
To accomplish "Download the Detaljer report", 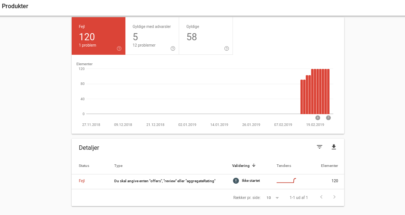I will pos(334,147).
